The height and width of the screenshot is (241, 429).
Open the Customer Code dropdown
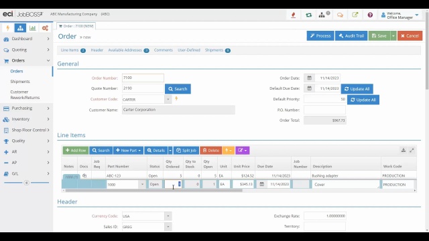tap(168, 100)
